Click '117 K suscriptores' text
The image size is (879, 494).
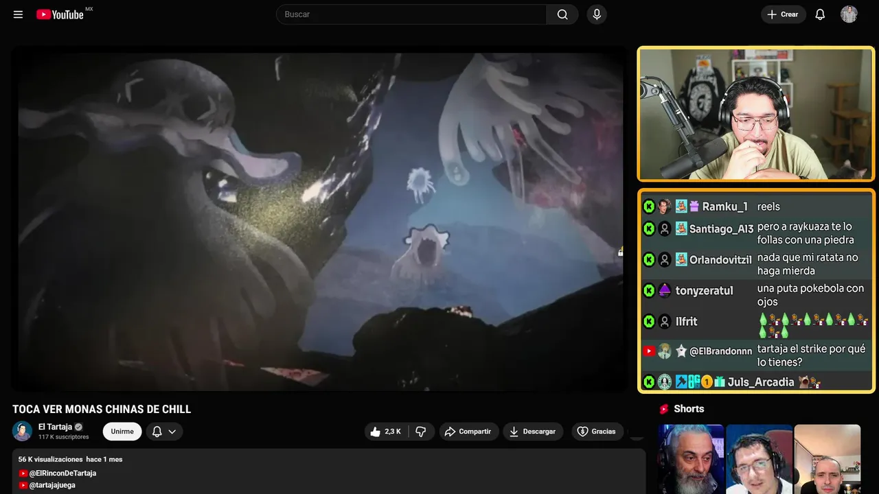tap(64, 437)
